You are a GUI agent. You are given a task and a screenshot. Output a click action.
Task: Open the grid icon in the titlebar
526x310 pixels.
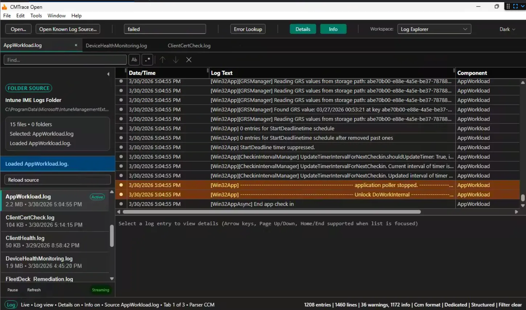[x=508, y=6]
